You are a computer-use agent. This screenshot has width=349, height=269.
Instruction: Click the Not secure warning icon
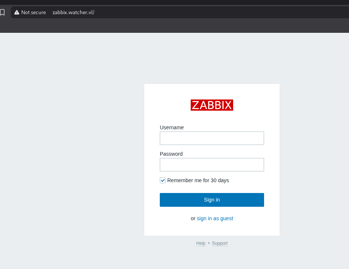click(17, 12)
